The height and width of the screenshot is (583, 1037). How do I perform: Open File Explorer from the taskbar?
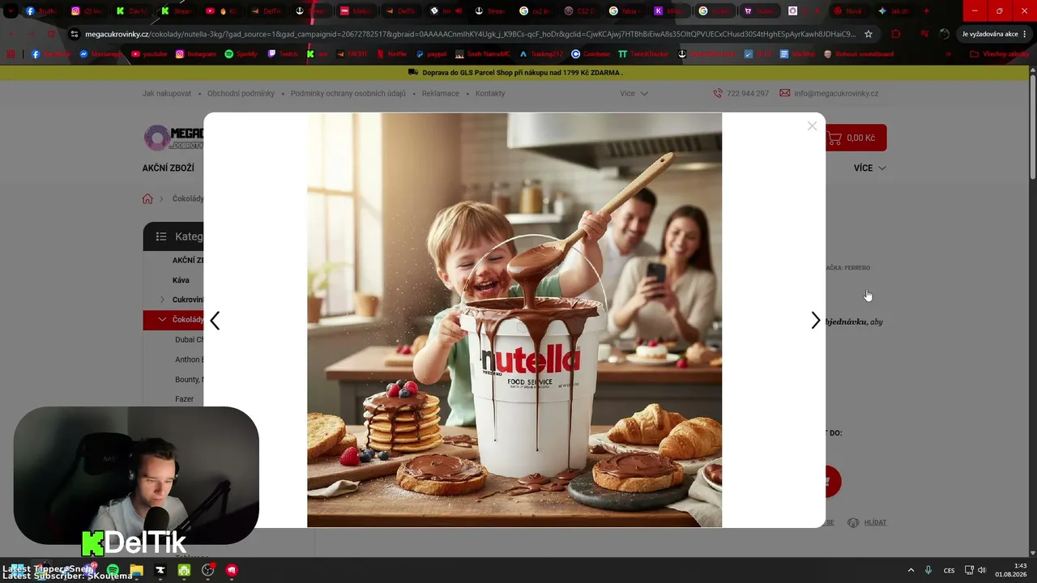[x=136, y=570]
